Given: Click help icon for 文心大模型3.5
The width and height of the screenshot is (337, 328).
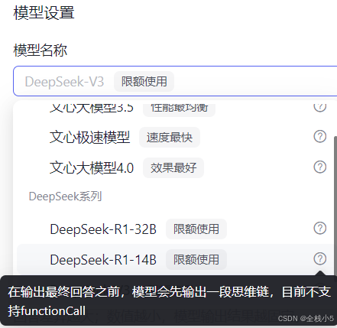Looking at the screenshot, I should 320,108.
